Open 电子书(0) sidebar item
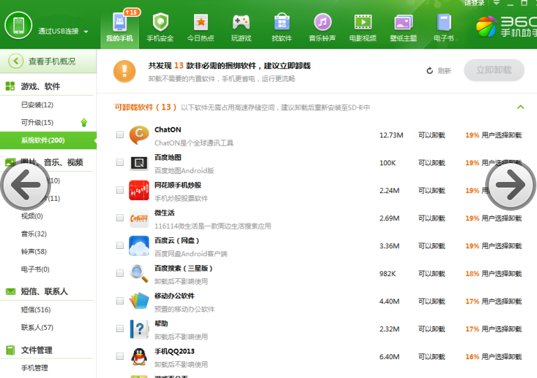This screenshot has width=537, height=378. [x=35, y=269]
